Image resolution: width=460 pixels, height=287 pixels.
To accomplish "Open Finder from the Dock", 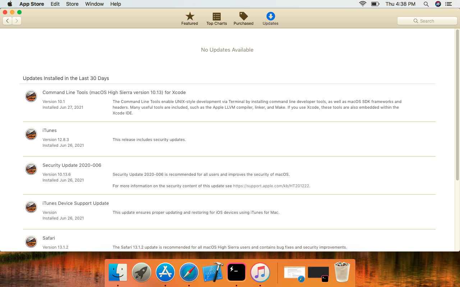I will point(118,272).
